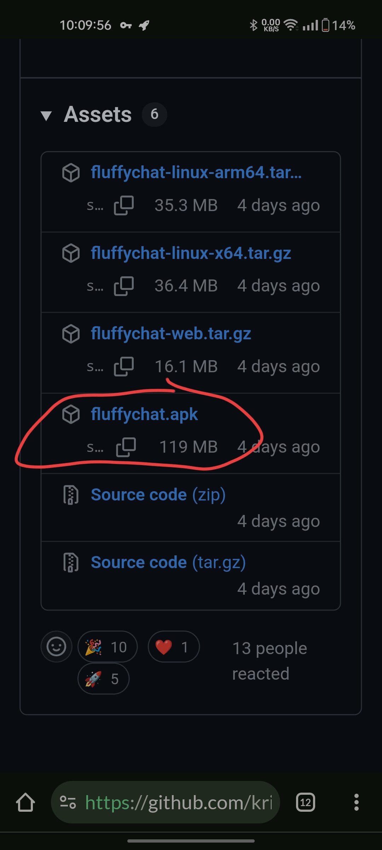Screen dimensions: 382x850
Task: Open the browser three-dot menu
Action: [356, 802]
